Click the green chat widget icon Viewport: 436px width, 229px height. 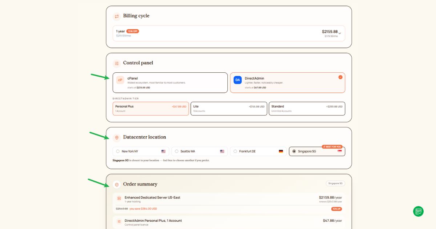[418, 211]
